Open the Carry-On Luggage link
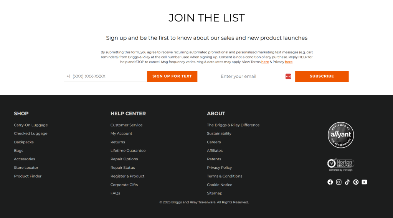Image resolution: width=393 pixels, height=218 pixels. tap(31, 125)
